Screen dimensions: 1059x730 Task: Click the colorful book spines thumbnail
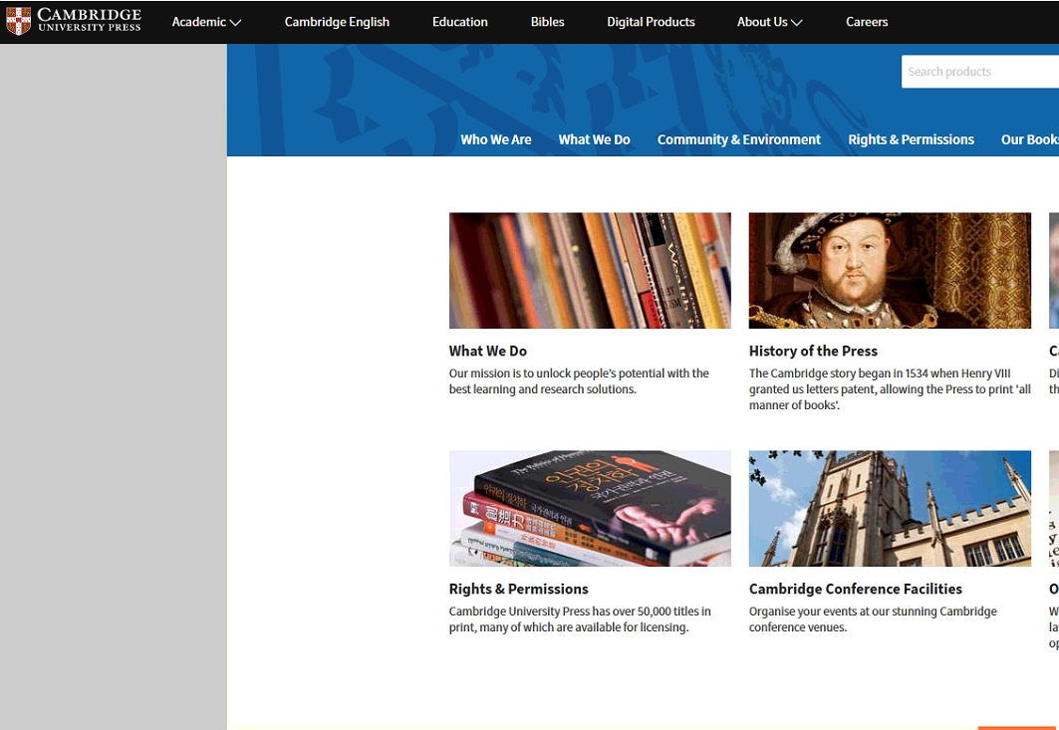(x=590, y=270)
